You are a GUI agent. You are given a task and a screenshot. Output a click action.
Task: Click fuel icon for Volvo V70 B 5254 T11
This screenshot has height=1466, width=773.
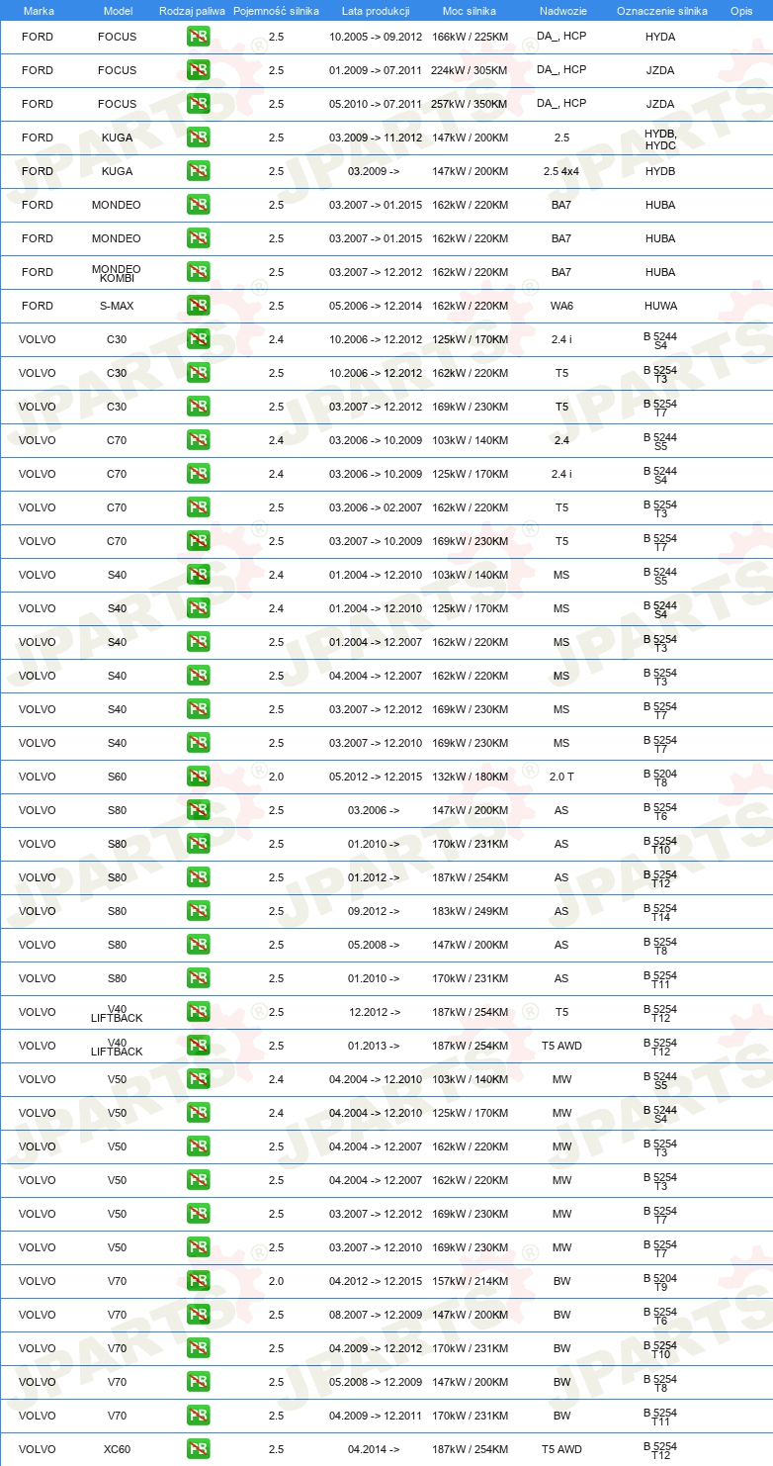[x=198, y=1416]
